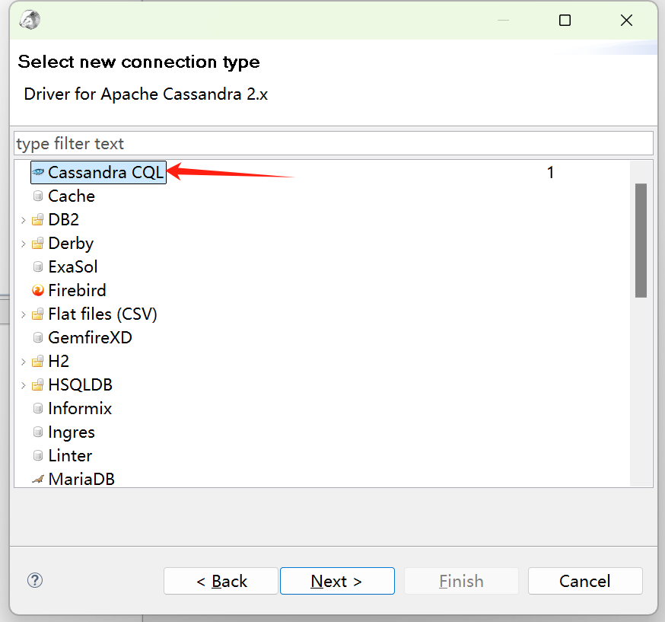Click the DBeaver application icon in title bar
Screen dimensions: 665x622
click(30, 20)
